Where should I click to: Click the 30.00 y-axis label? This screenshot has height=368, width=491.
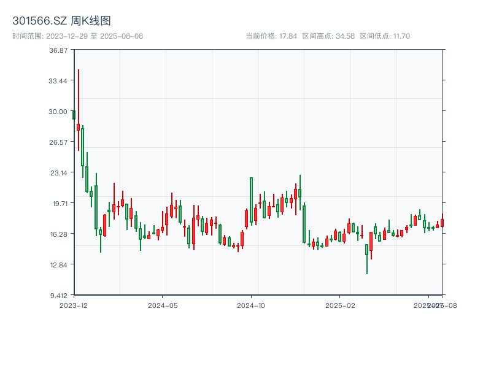coord(58,112)
